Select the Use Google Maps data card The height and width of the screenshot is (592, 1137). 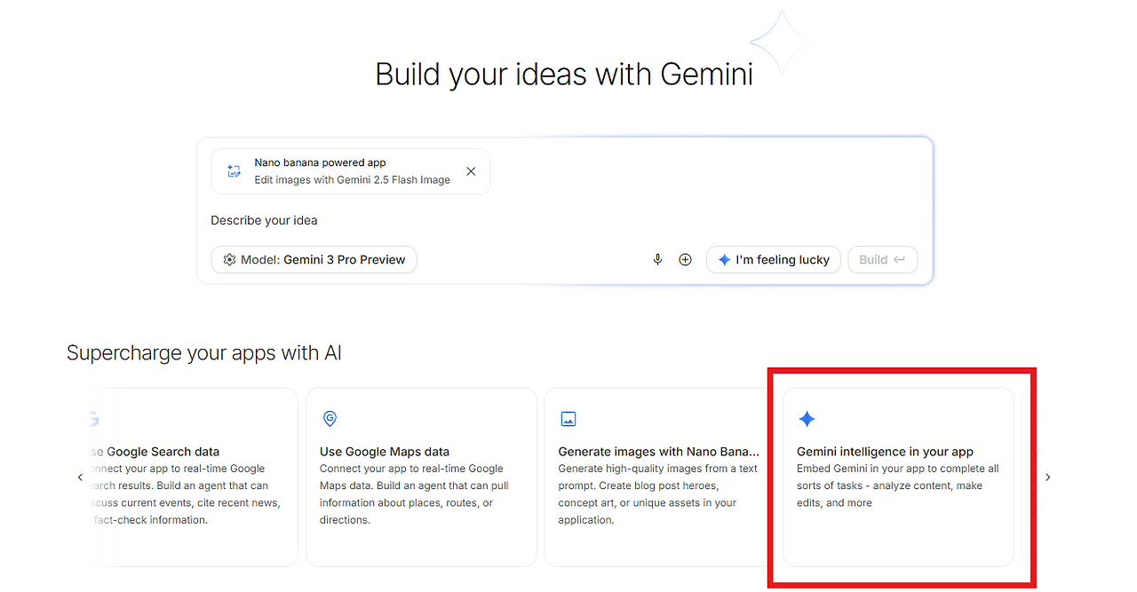pyautogui.click(x=421, y=477)
